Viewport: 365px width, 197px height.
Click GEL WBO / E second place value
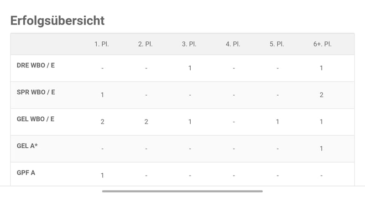146,122
